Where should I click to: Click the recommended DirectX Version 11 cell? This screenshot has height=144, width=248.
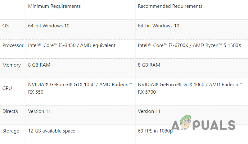pos(149,111)
